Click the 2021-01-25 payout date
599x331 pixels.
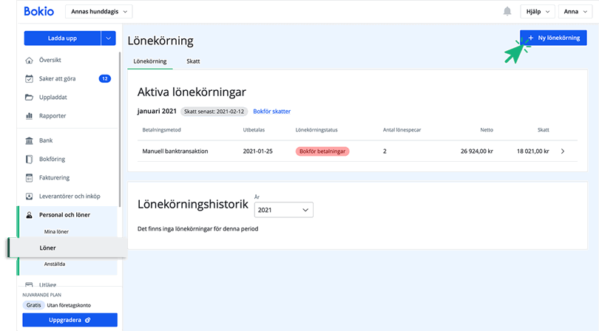point(258,151)
